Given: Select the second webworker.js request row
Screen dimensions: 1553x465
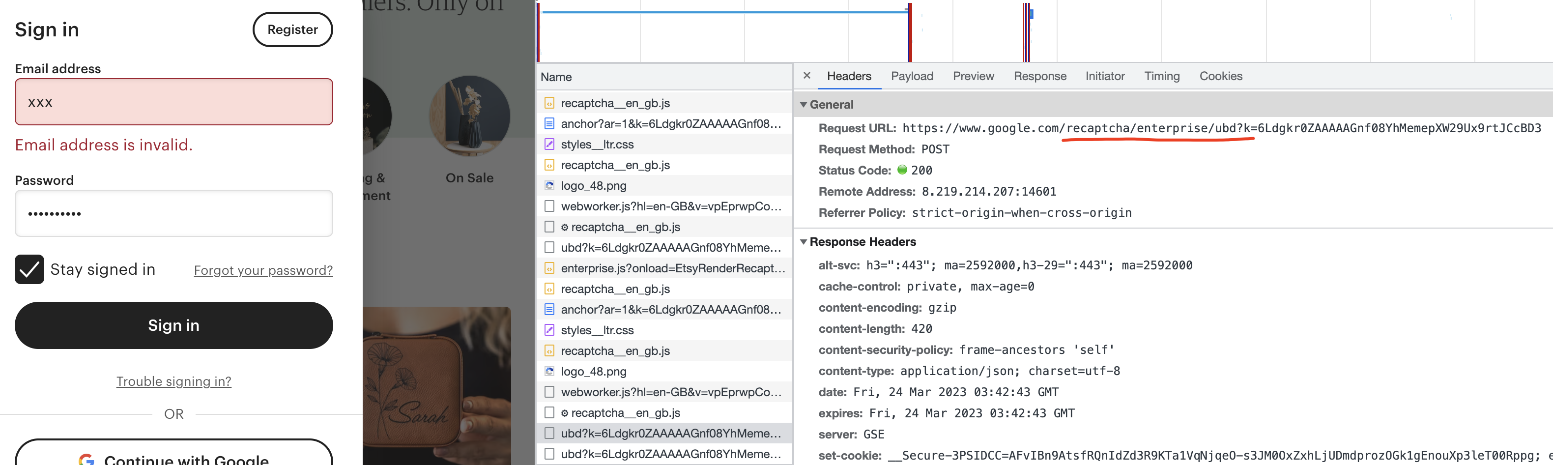Looking at the screenshot, I should (x=664, y=392).
